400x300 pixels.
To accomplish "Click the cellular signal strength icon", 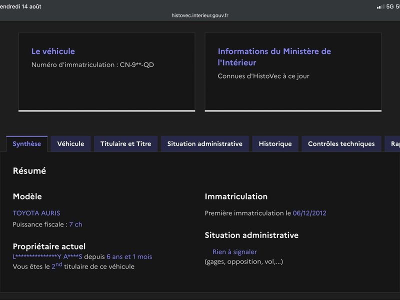I will (380, 7).
